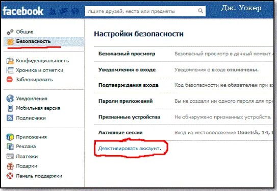This screenshot has width=277, height=191.
Task: Open Подарки settings
Action: tap(27, 166)
